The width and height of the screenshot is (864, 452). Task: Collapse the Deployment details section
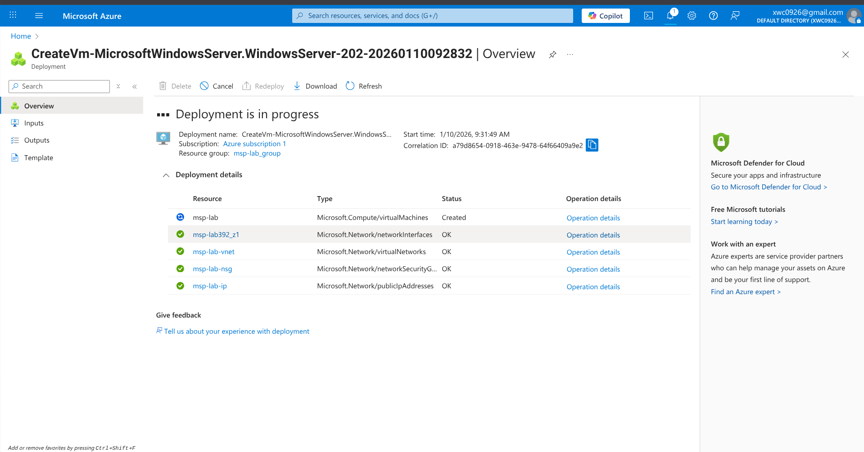coord(166,175)
